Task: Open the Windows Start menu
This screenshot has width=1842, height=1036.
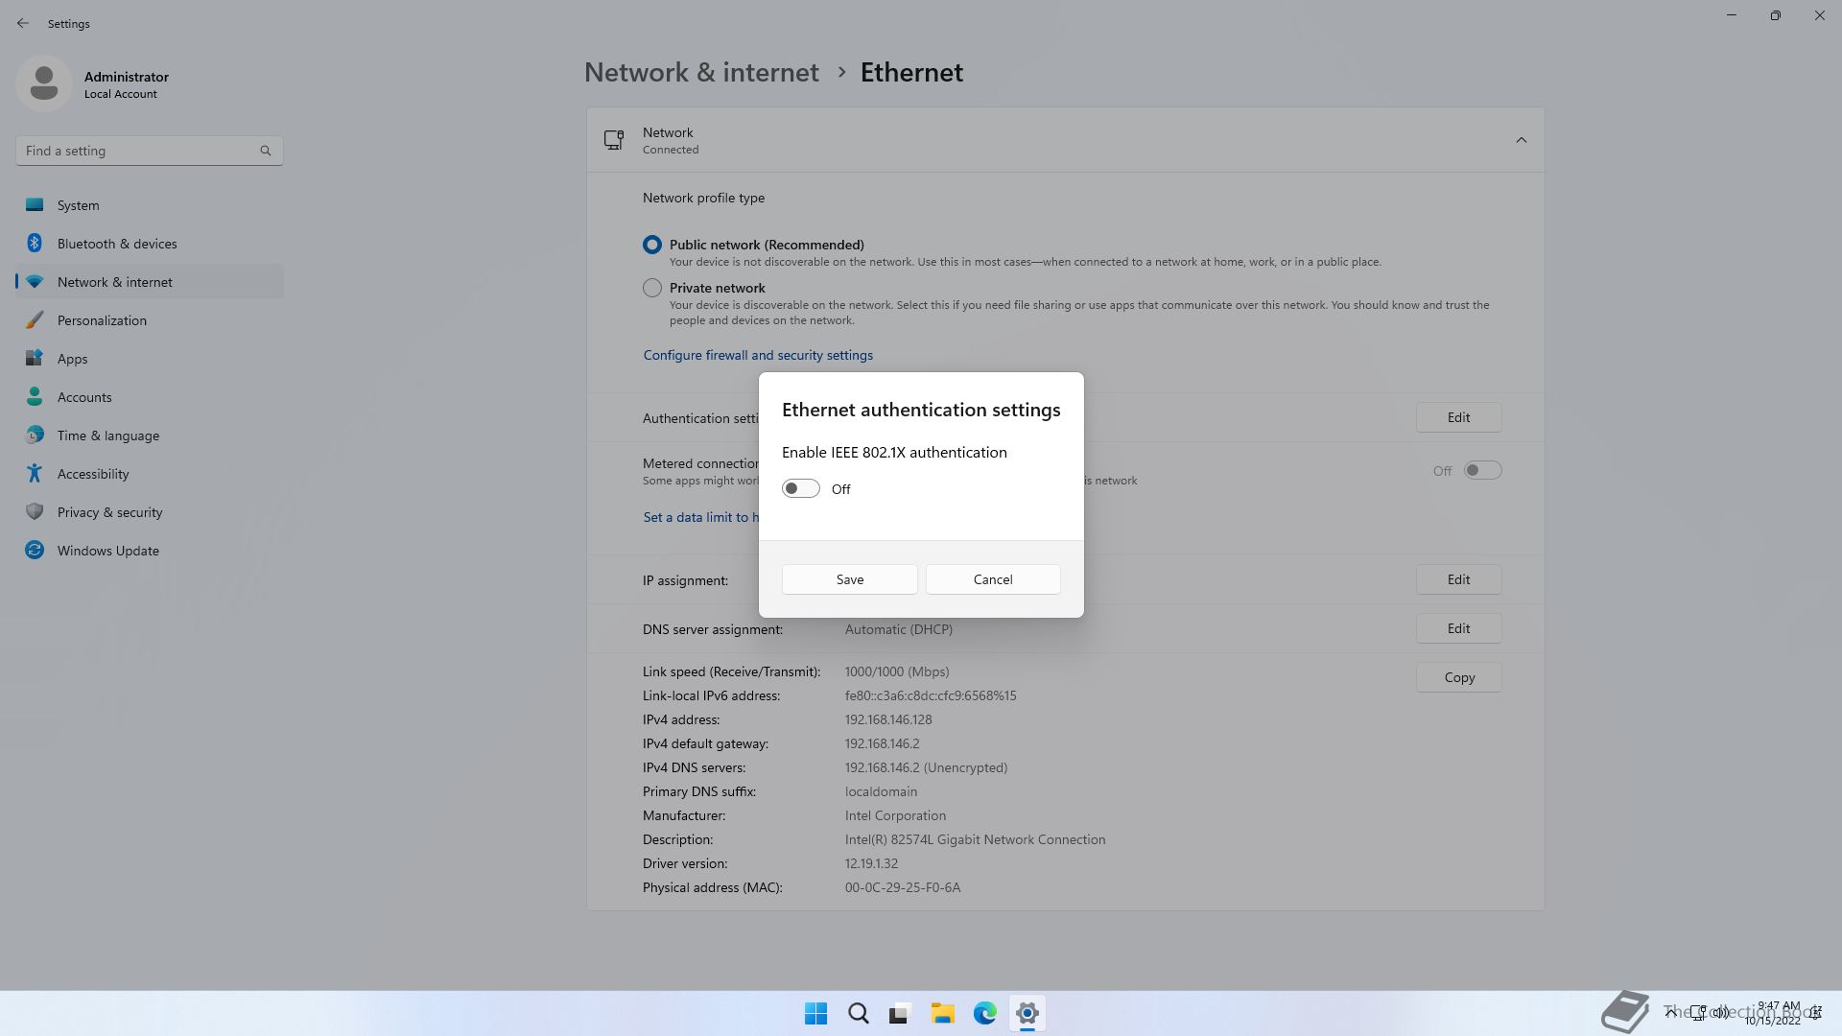Action: [x=815, y=1013]
